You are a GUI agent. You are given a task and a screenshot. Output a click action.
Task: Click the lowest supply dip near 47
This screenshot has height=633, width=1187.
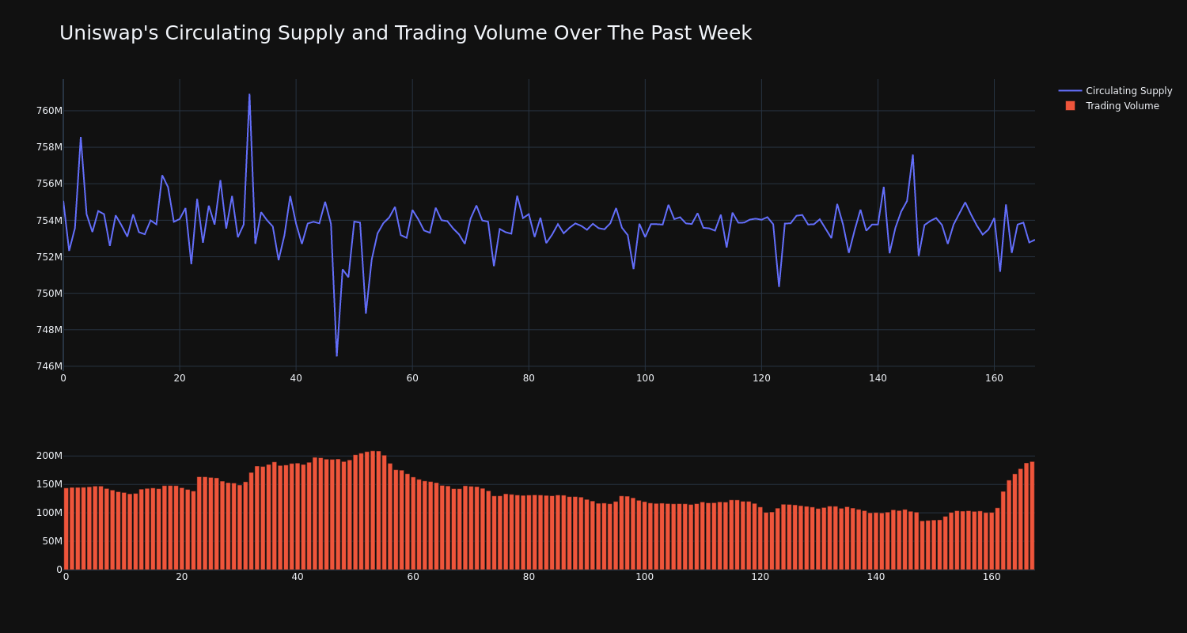click(336, 355)
